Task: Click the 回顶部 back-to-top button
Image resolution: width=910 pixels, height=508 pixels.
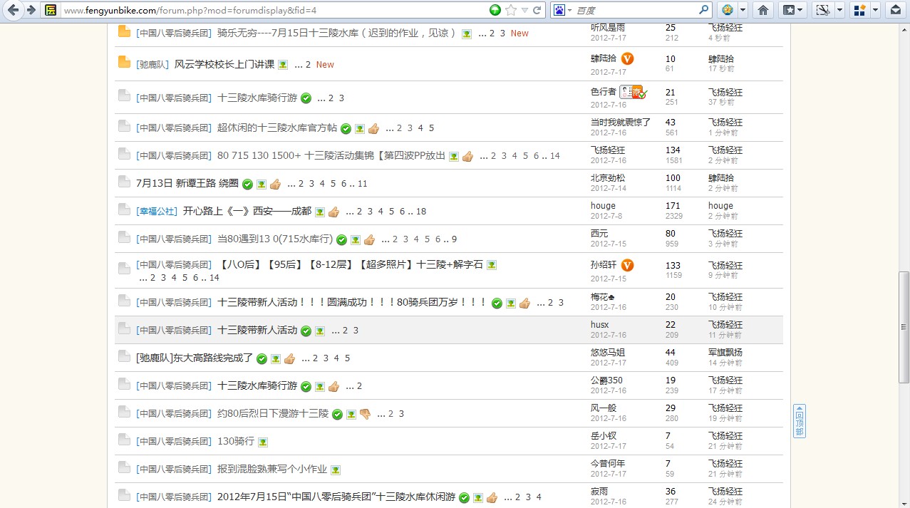Action: coord(798,420)
